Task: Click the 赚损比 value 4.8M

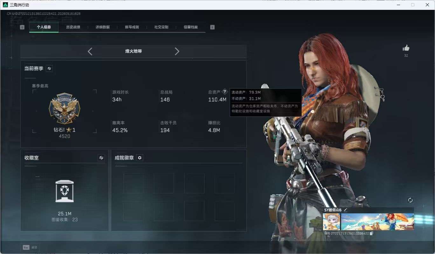Action: tap(214, 130)
